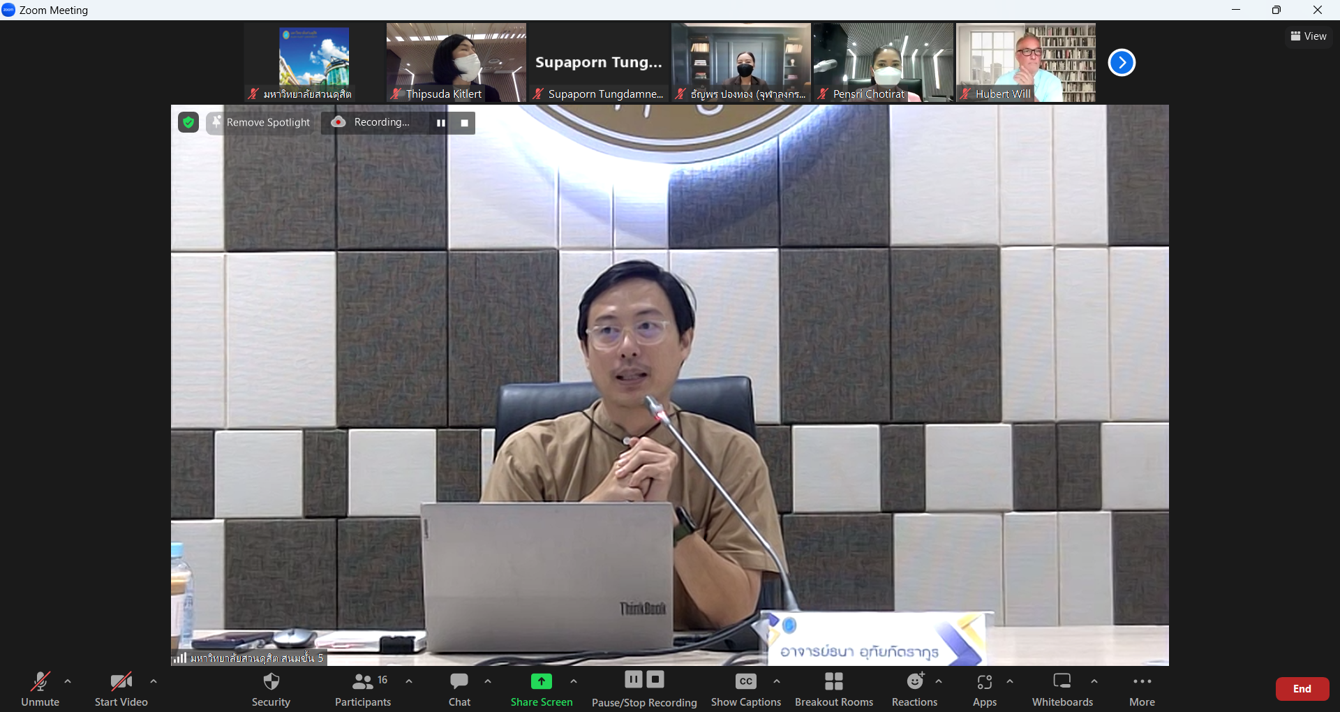
Task: Click the Zoom logo in title bar
Action: tap(9, 10)
